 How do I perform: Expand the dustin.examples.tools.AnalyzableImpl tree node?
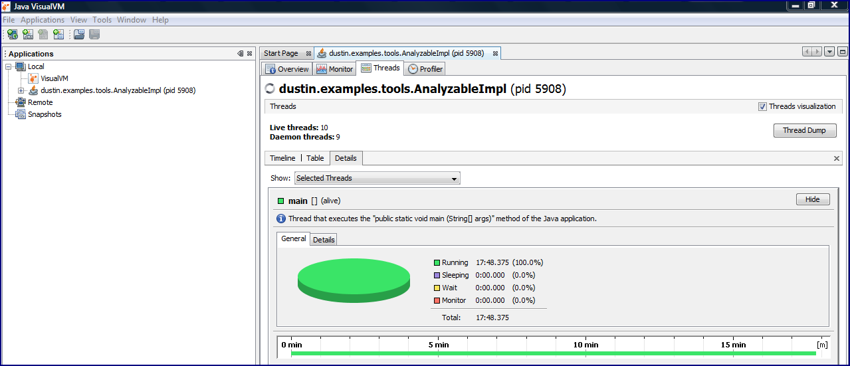(x=21, y=90)
